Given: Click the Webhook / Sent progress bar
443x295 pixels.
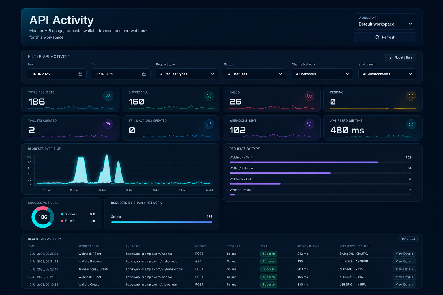Looking at the screenshot, I should [320, 162].
